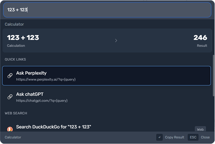
Task: Click the Close label in the footer
Action: 205,137
